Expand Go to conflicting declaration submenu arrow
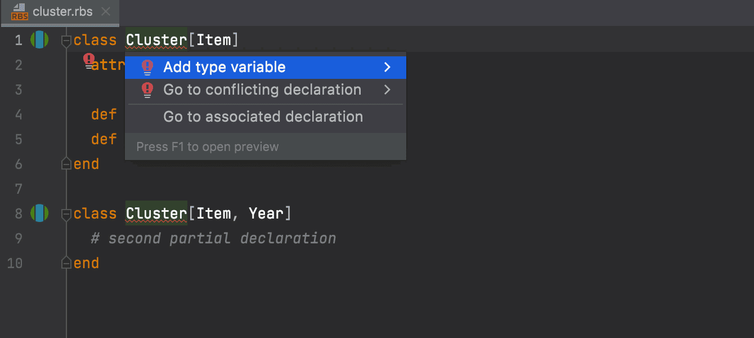The height and width of the screenshot is (338, 754). (387, 90)
